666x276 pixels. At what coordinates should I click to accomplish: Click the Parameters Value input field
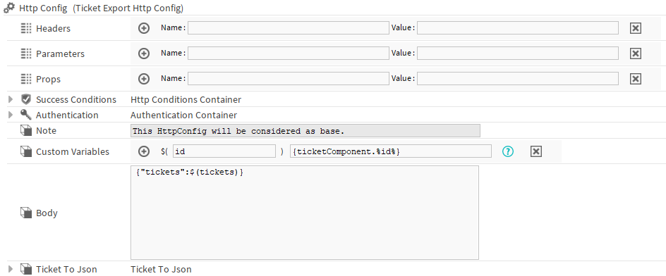pos(518,54)
